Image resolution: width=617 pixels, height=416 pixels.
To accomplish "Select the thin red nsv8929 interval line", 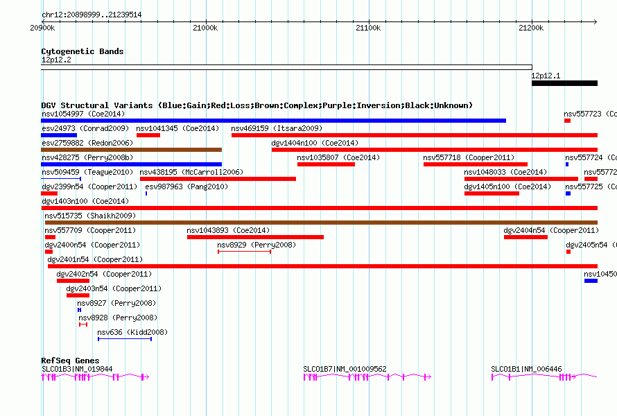I will [244, 252].
